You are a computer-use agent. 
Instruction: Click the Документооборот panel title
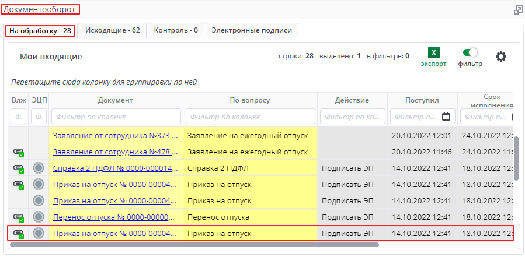pos(40,9)
